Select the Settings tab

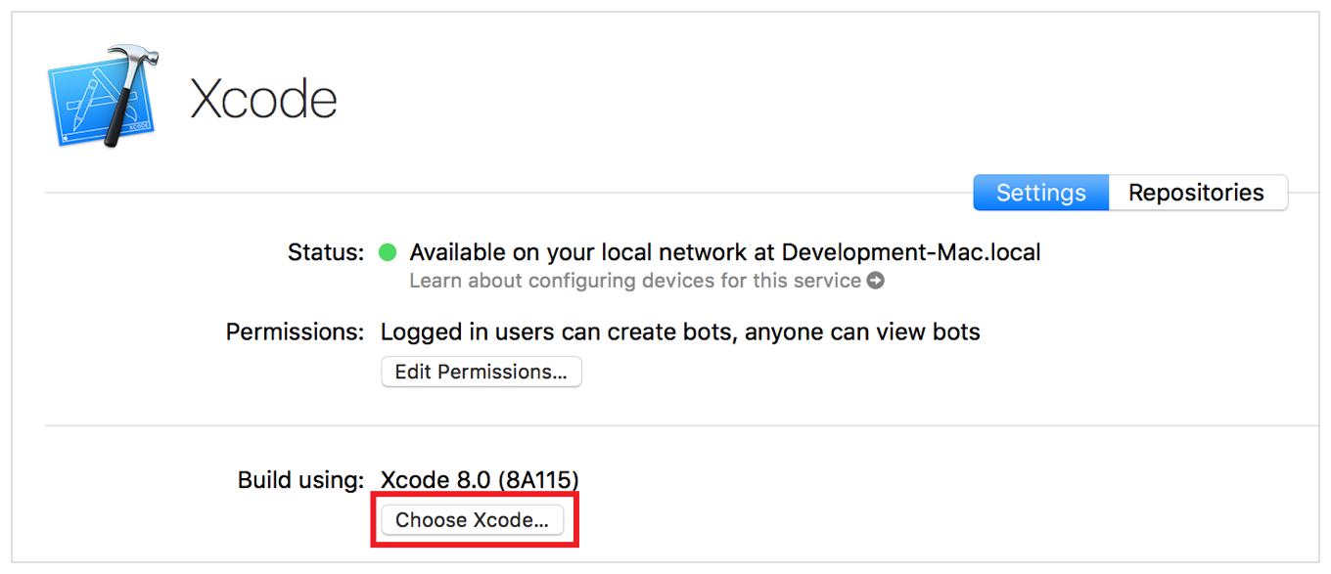coord(1040,193)
